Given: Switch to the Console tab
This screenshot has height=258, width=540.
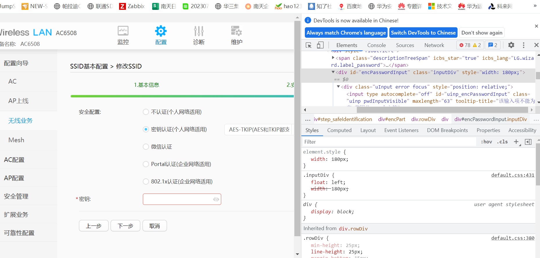Looking at the screenshot, I should coord(377,45).
